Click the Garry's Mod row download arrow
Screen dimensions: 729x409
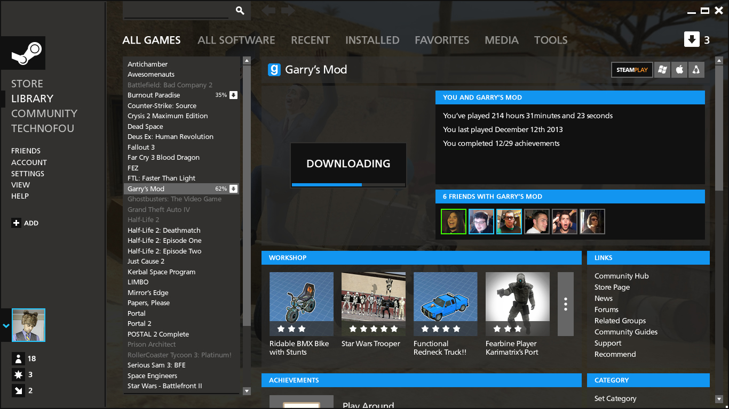pos(233,189)
